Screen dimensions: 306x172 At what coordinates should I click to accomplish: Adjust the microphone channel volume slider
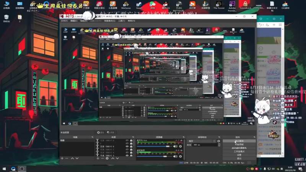155,146
